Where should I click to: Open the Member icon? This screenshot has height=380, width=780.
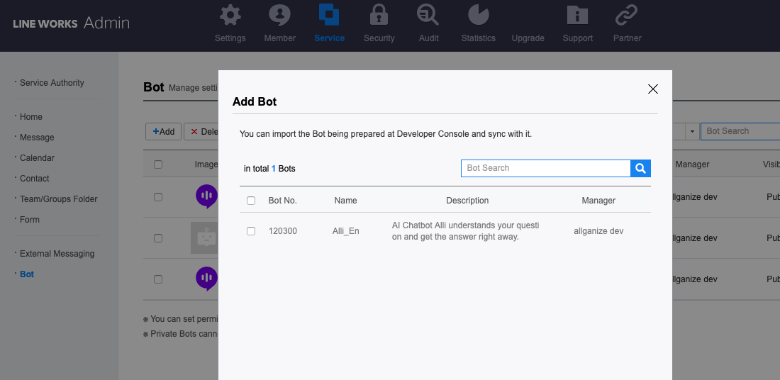279,15
